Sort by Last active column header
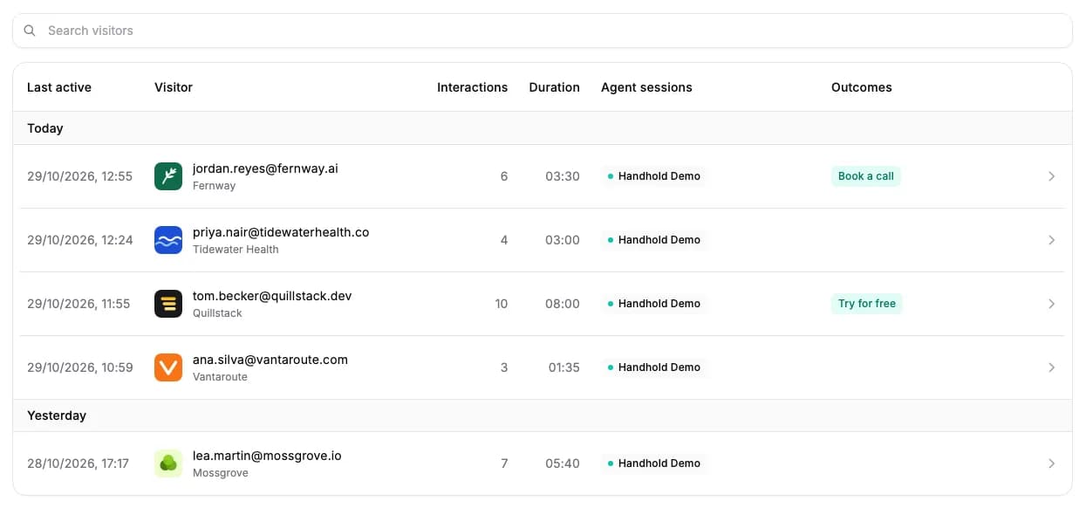1086x508 pixels. tap(59, 87)
